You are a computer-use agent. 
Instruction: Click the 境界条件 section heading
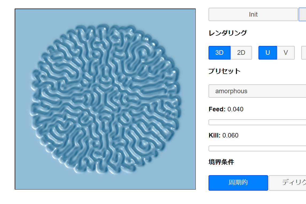(x=221, y=162)
